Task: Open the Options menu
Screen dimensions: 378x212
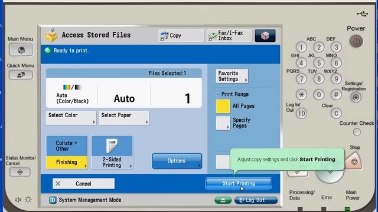Action: tap(177, 161)
